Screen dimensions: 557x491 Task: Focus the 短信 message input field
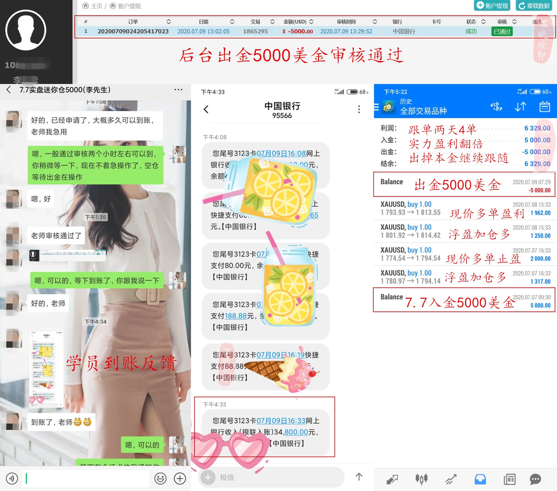271,477
